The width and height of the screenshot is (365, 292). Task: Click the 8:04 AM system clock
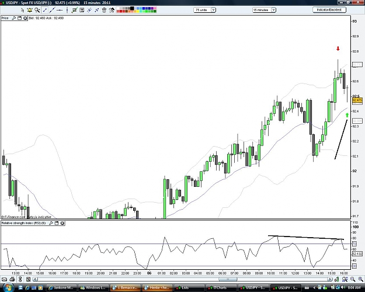tap(354, 288)
